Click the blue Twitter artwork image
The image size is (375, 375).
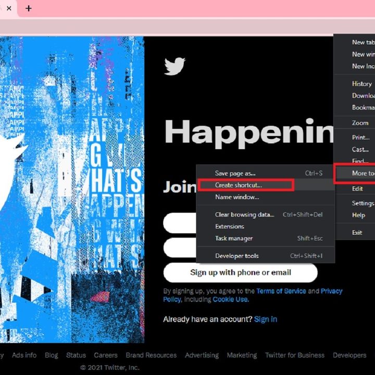point(72,190)
